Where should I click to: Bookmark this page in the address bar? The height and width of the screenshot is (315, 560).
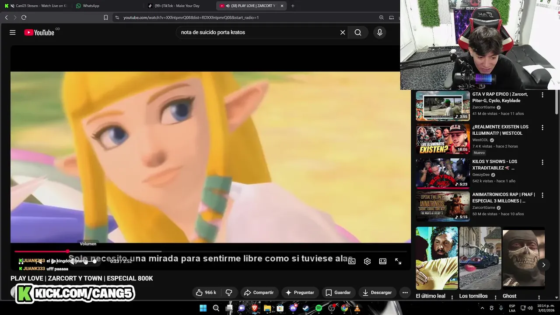tap(106, 17)
